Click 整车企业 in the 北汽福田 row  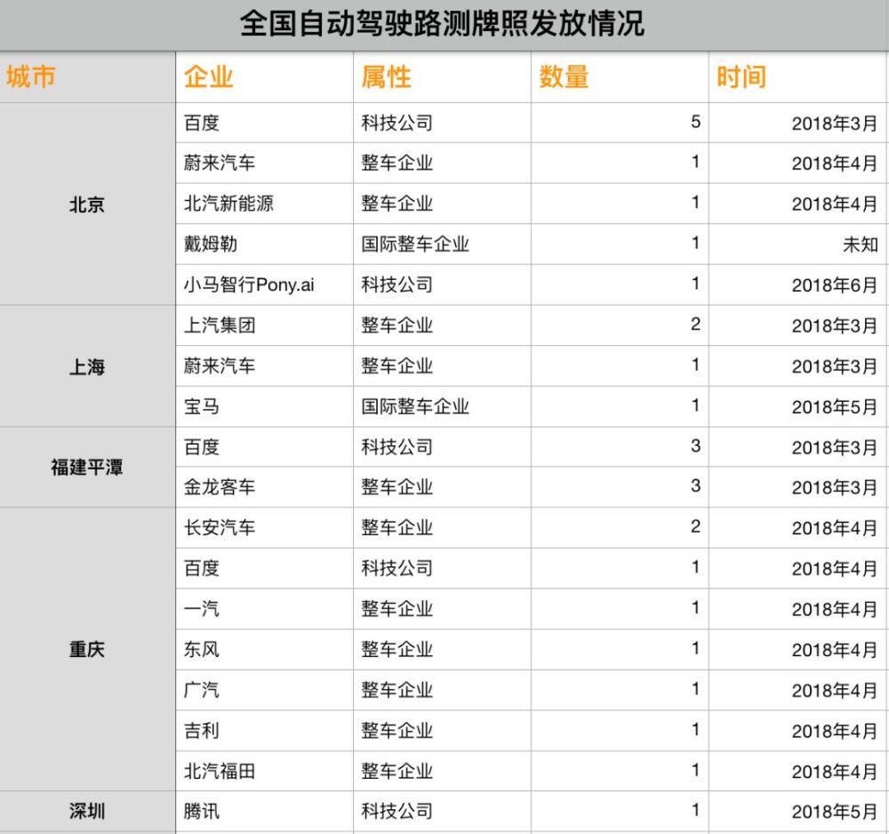[x=396, y=771]
